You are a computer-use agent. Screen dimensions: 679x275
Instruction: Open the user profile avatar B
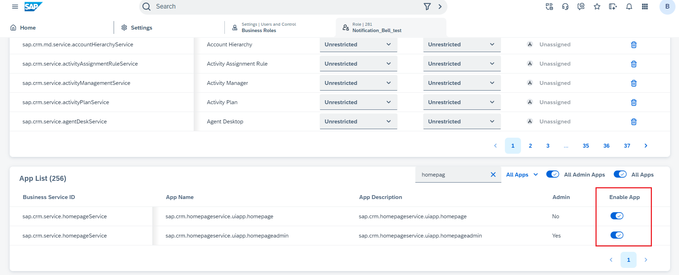click(x=667, y=6)
